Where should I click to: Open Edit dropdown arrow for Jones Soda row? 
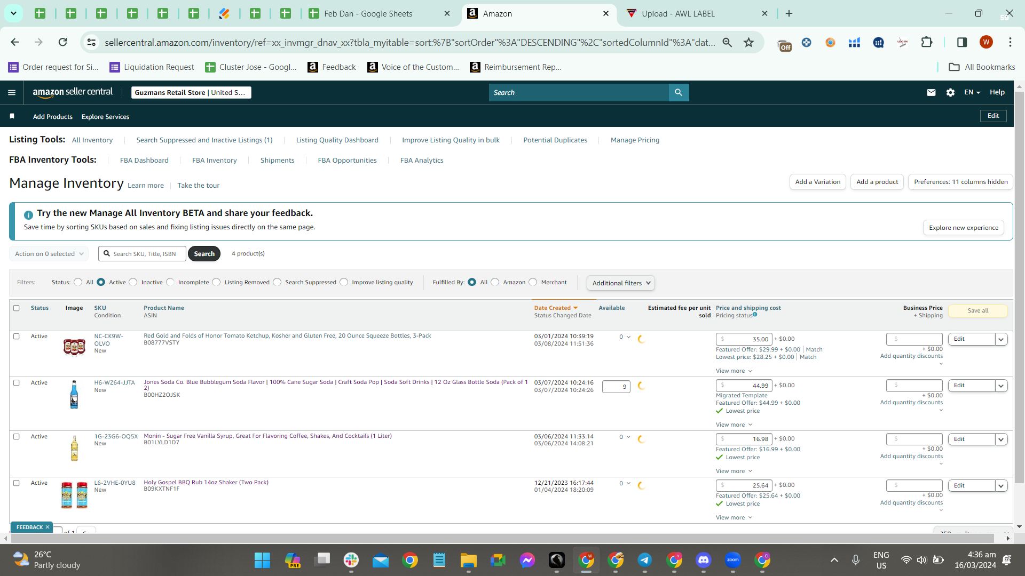click(1002, 386)
